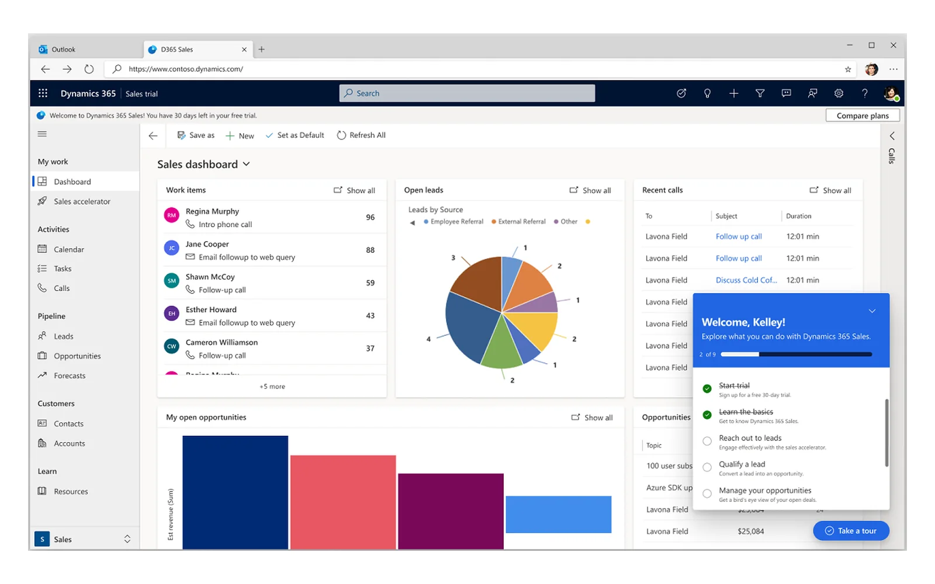Show all Recent calls
Screen dimensions: 935x584
pos(830,190)
